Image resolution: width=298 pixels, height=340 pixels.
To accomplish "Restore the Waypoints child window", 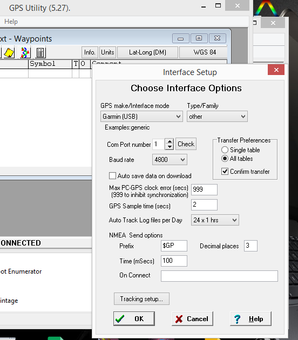I will [x=199, y=38].
